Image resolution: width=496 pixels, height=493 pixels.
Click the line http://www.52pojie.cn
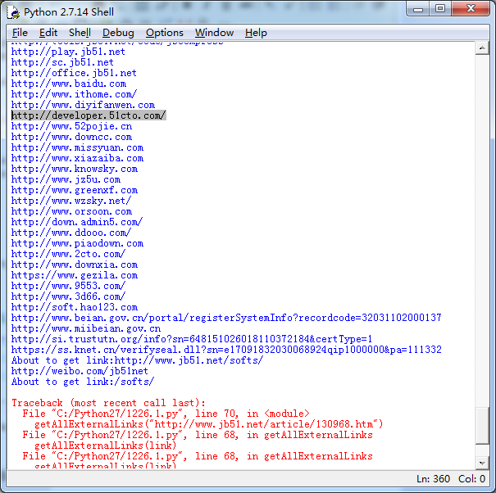tap(71, 126)
